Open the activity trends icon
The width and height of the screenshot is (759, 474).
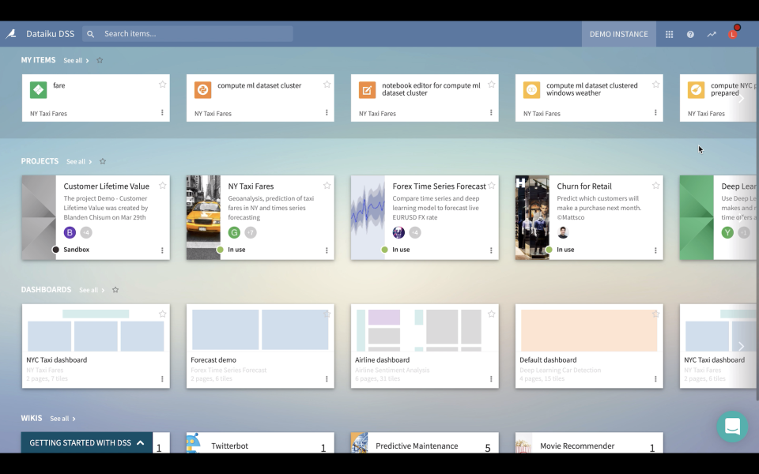(x=711, y=34)
